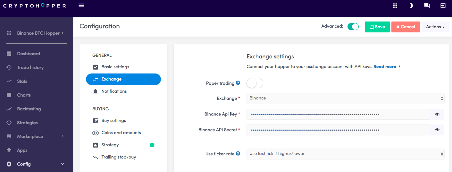Select Coins and amounts section
The width and height of the screenshot is (452, 172).
tap(123, 133)
